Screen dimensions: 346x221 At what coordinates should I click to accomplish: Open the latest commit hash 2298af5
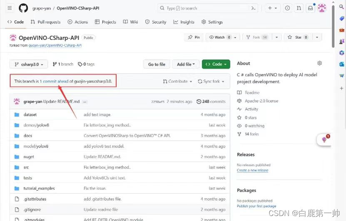[158, 102]
